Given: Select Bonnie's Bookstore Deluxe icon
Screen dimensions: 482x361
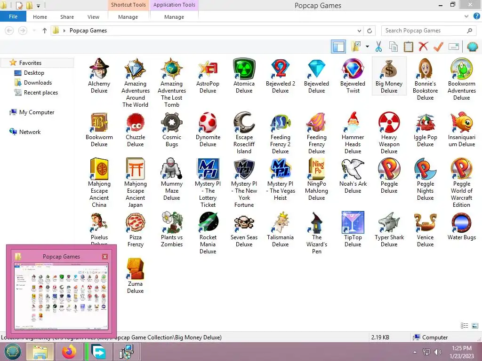Looking at the screenshot, I should (426, 68).
